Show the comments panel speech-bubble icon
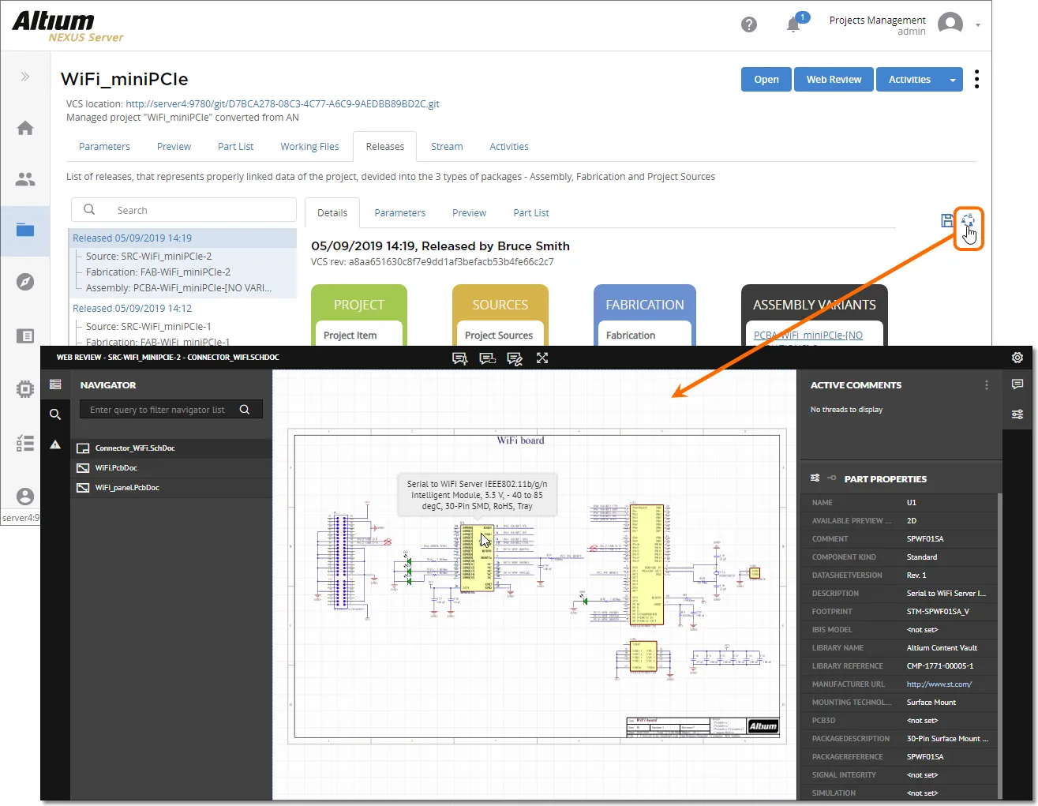Viewport: 1038px width, 806px height. coord(1017,384)
